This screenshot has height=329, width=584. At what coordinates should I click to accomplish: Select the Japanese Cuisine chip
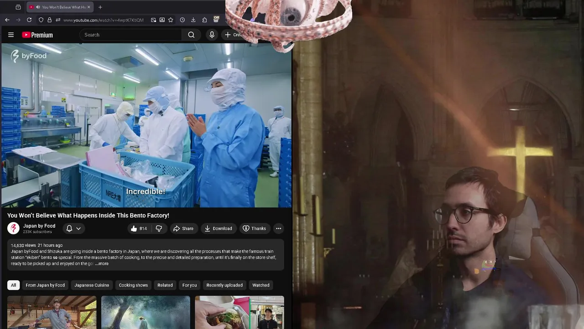point(92,285)
